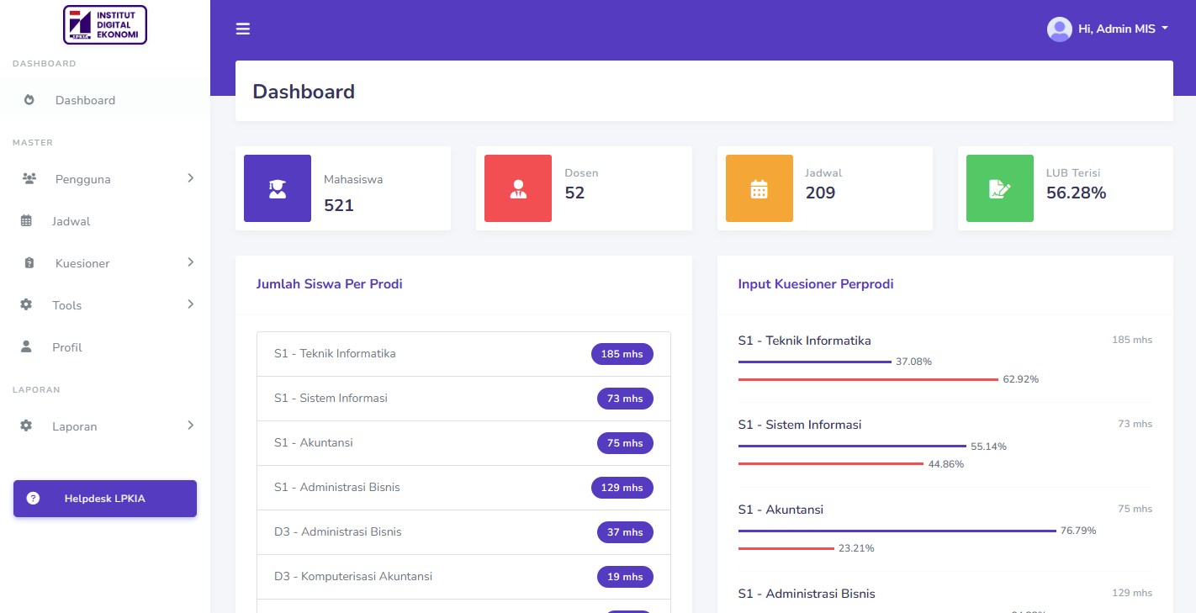
Task: Click the 129 mhs badge
Action: coord(622,488)
